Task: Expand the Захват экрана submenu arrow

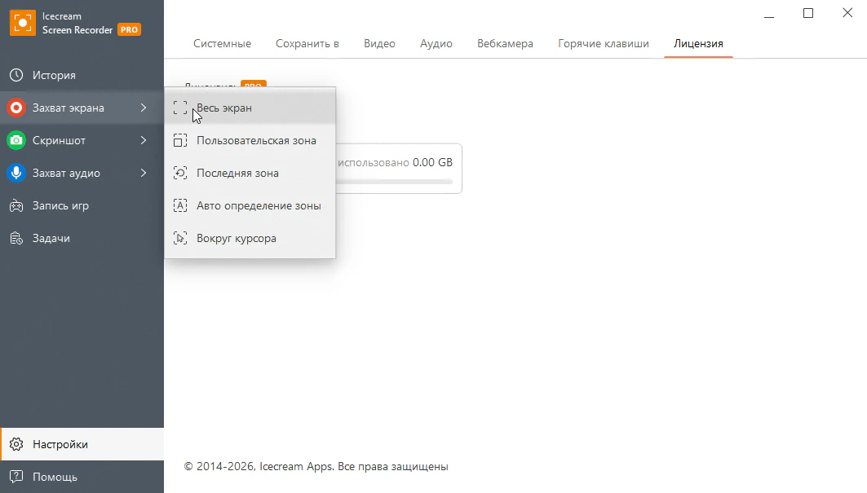Action: tap(144, 108)
